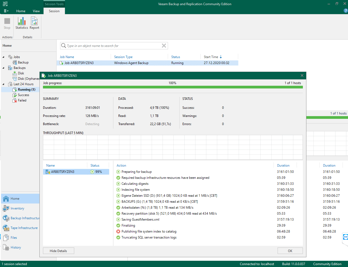348x267 pixels.
Task: Open the Files navigation pane
Action: [x=20, y=238]
